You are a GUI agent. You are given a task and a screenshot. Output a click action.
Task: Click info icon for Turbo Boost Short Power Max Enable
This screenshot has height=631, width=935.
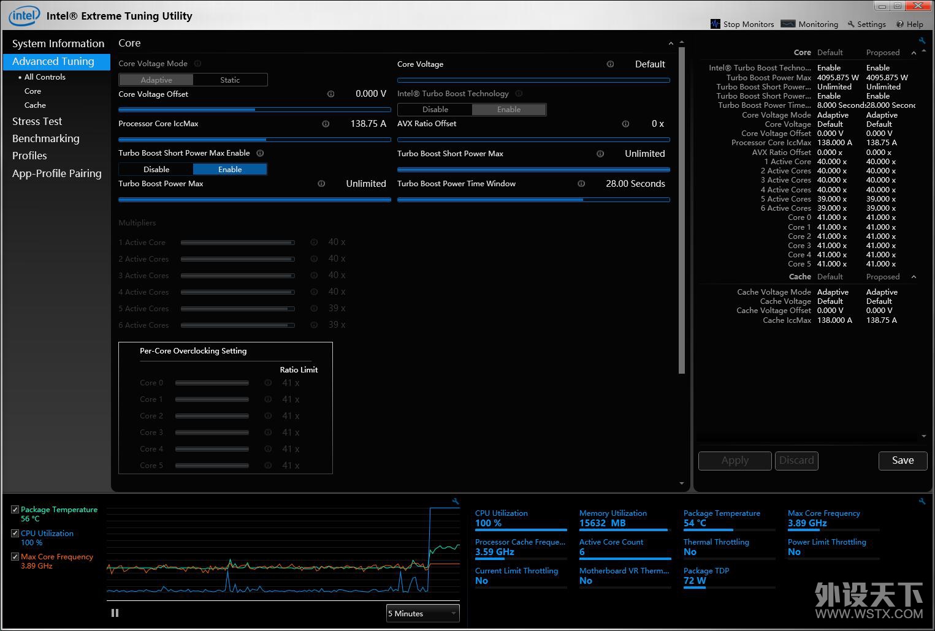[x=260, y=153]
